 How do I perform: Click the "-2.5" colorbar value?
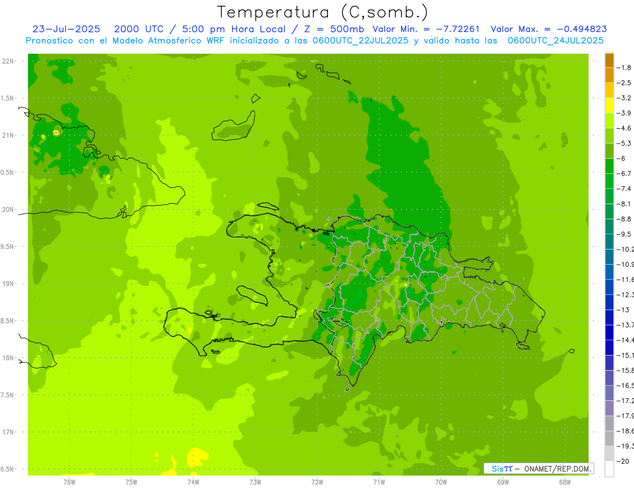[x=625, y=83]
